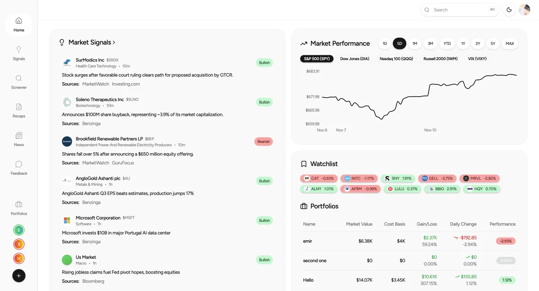Viewport: 539px width, 291px height.
Task: Add a new portfolio with plus button
Action: coord(18,276)
